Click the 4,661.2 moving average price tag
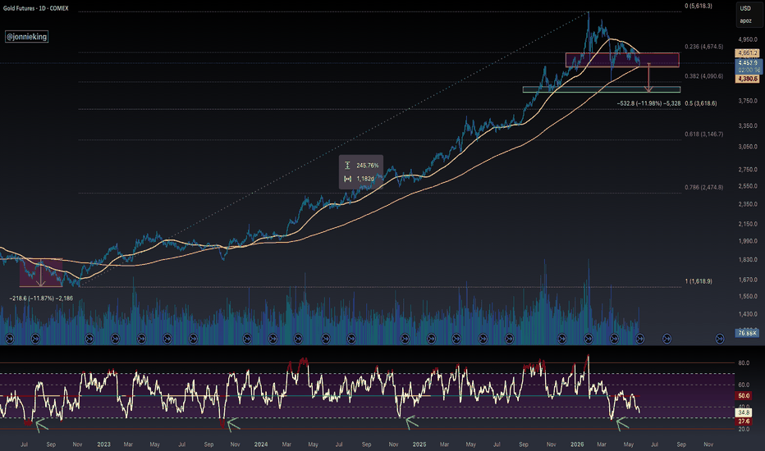The height and width of the screenshot is (451, 765). (748, 53)
